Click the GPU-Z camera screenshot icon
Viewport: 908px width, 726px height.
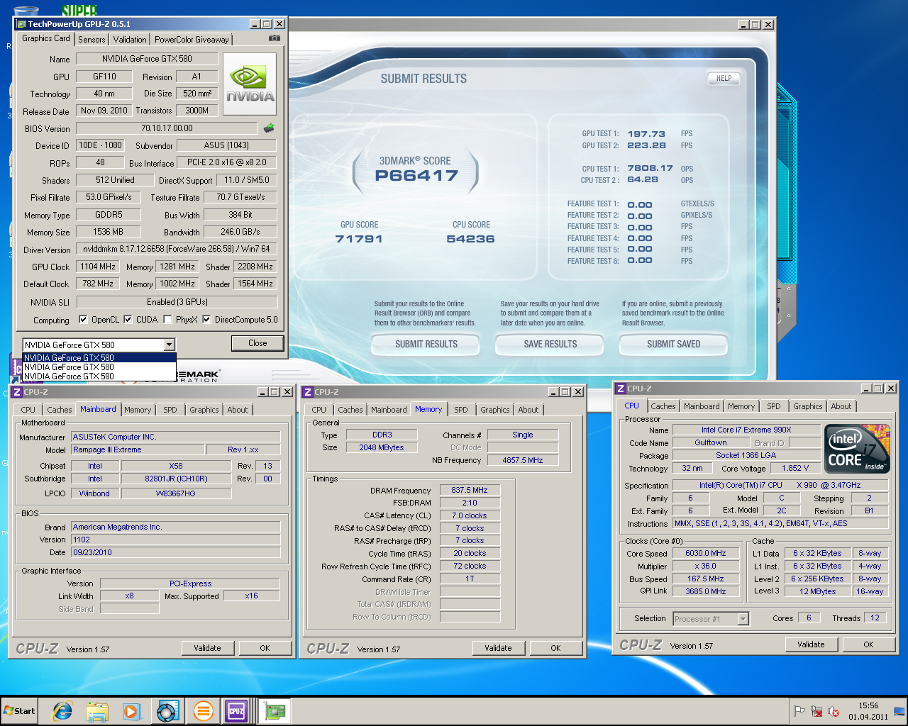pyautogui.click(x=275, y=38)
